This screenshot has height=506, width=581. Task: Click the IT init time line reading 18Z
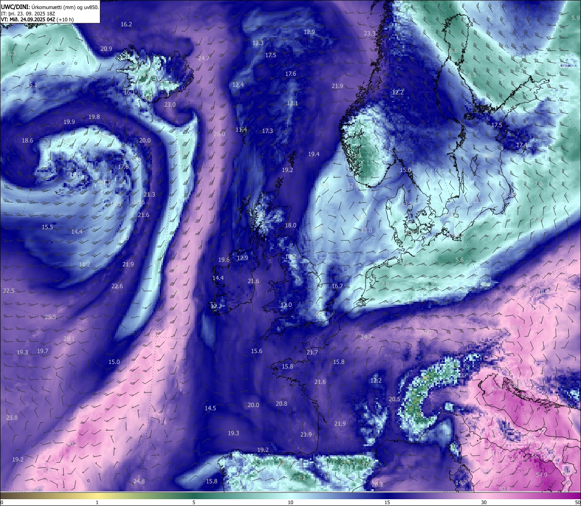[28, 14]
